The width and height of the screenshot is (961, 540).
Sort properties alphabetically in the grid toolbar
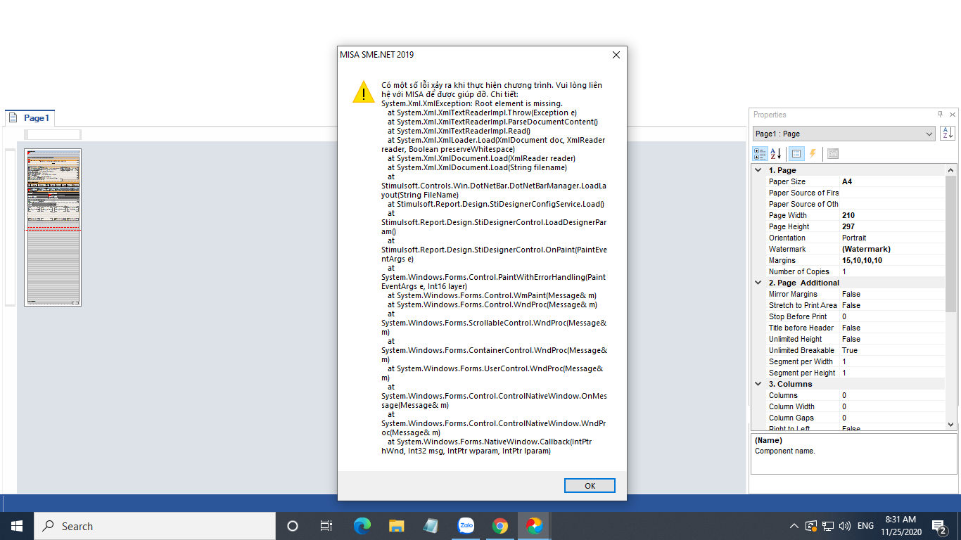pyautogui.click(x=776, y=153)
